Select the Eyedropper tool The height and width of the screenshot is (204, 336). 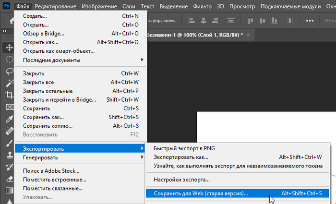pos(9,119)
